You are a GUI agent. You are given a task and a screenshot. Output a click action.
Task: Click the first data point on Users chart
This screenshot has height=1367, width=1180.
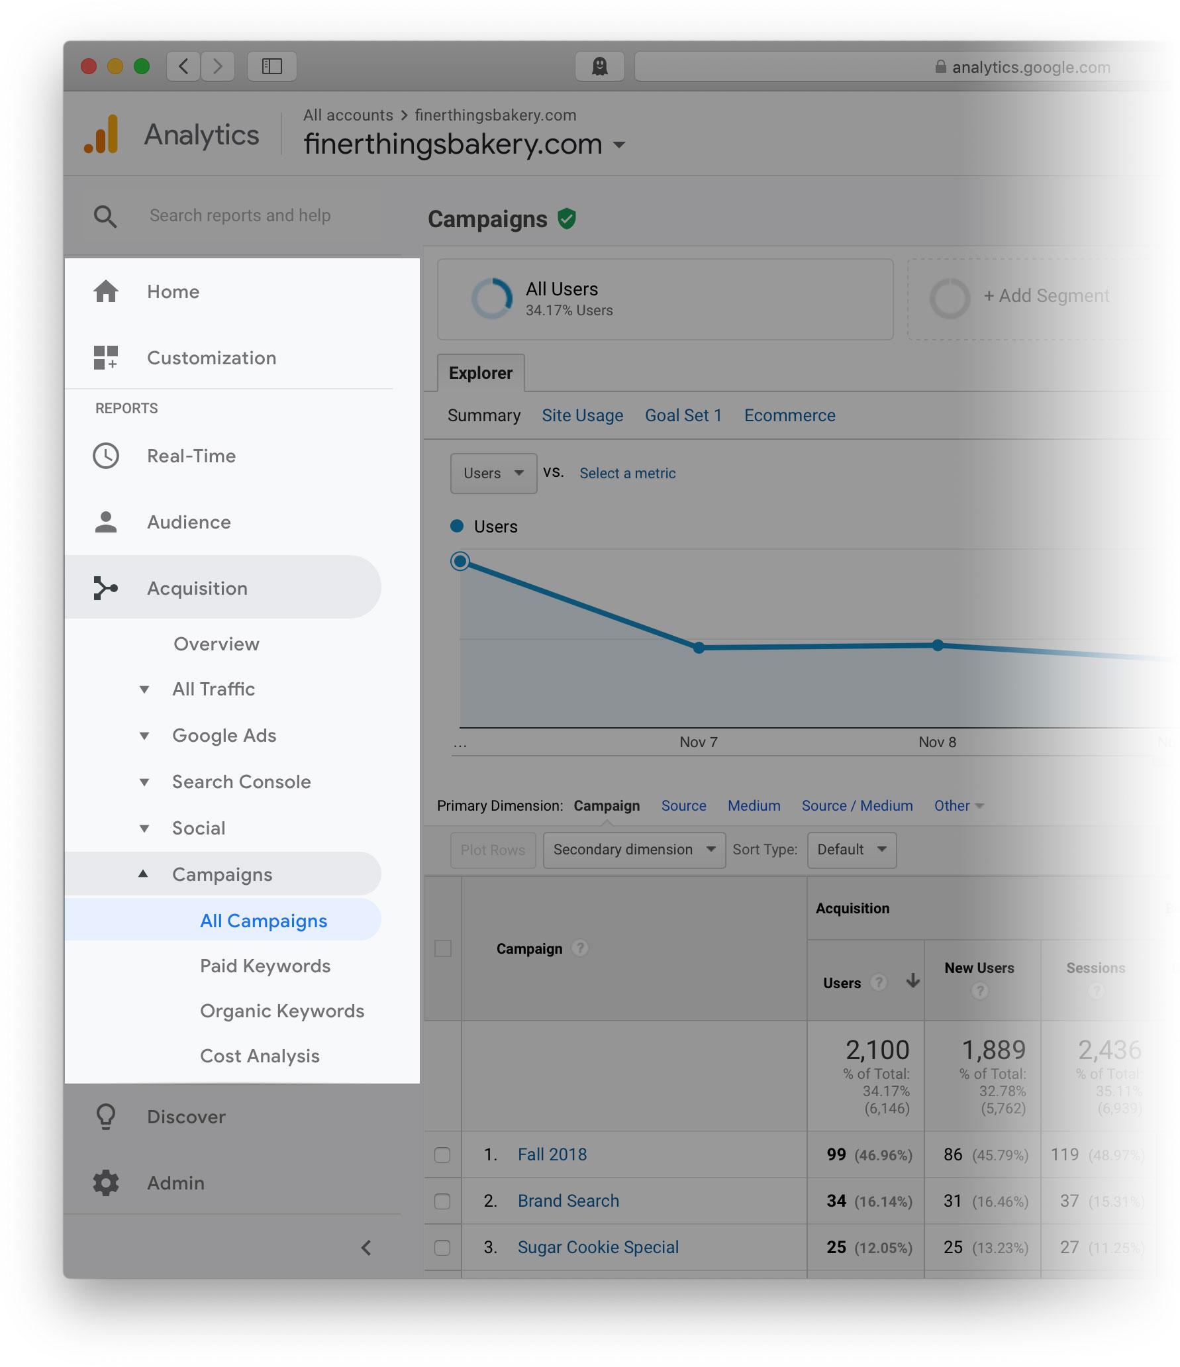click(460, 562)
